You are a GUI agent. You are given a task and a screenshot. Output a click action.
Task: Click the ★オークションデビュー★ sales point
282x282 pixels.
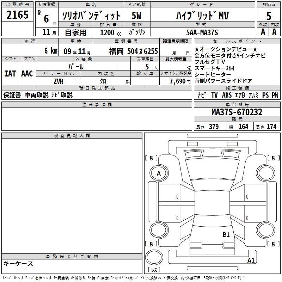tap(226, 49)
